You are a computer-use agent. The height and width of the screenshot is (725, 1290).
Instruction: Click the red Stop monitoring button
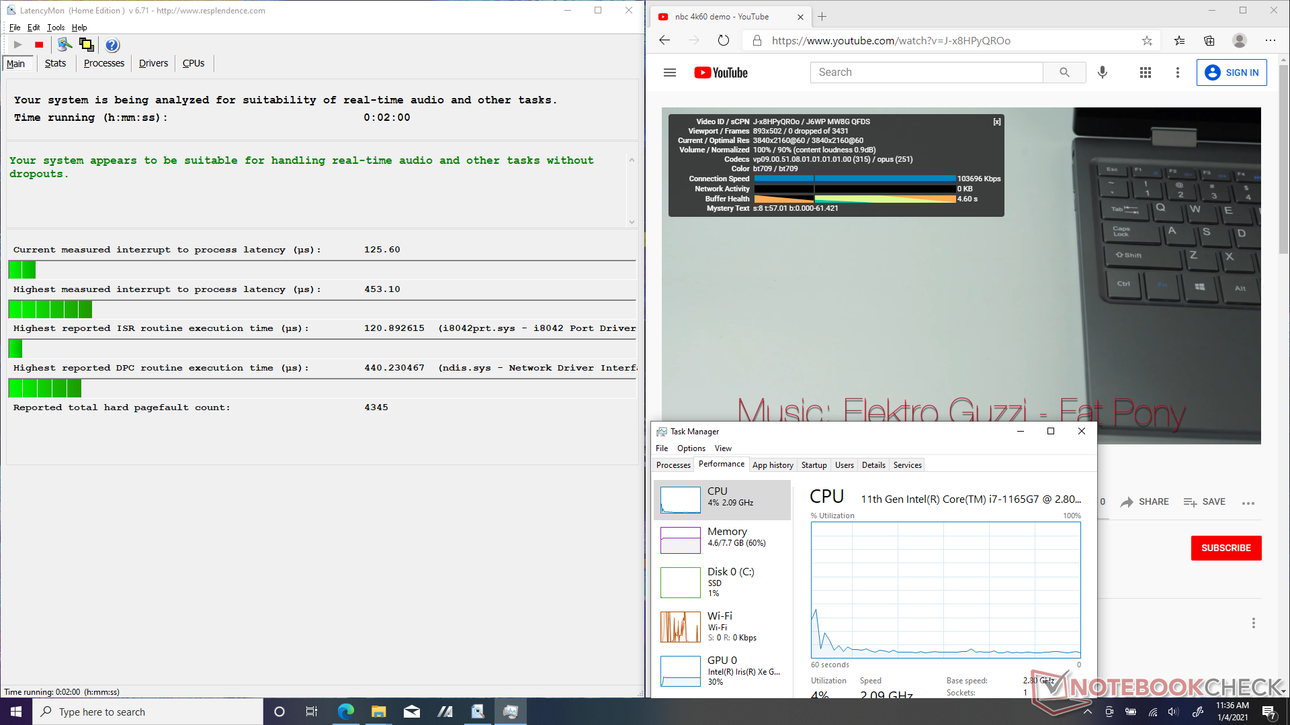click(39, 45)
